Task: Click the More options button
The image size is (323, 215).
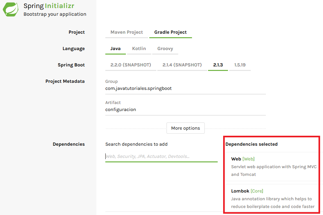Action: [185, 128]
